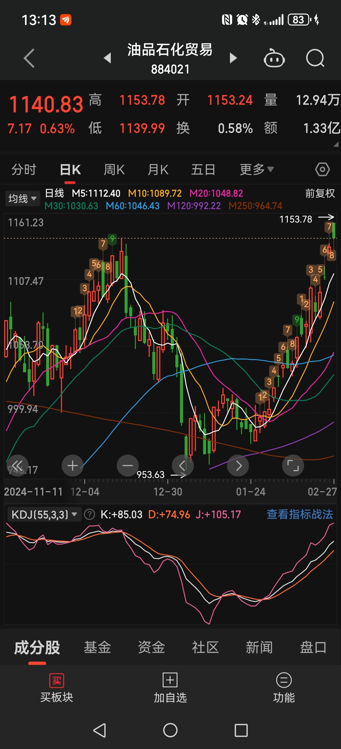Switch to previous sector with left triangle
This screenshot has height=749, width=341.
tap(108, 58)
